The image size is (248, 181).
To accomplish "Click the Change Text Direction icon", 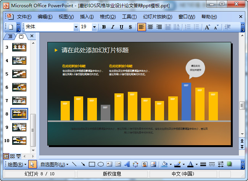I will 176,27.
